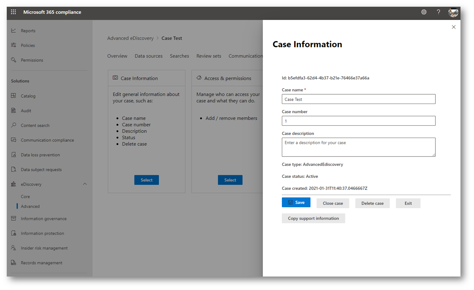
Task: Open Core under eDiscovery
Action: [25, 197]
